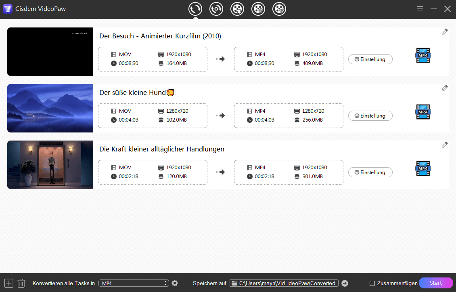
Task: Select the video compressor tool
Action: coord(258,8)
